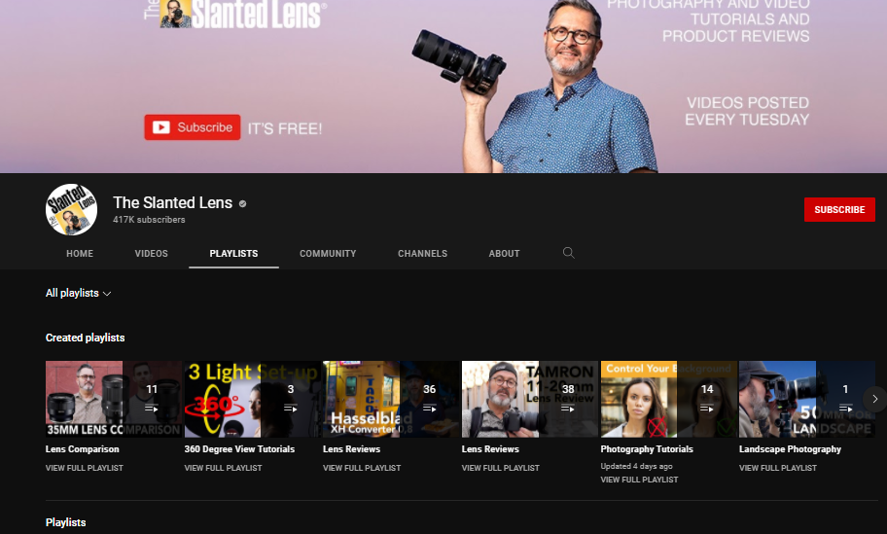Open the Landscape Photography playlist title
The image size is (887, 534).
pyautogui.click(x=790, y=449)
